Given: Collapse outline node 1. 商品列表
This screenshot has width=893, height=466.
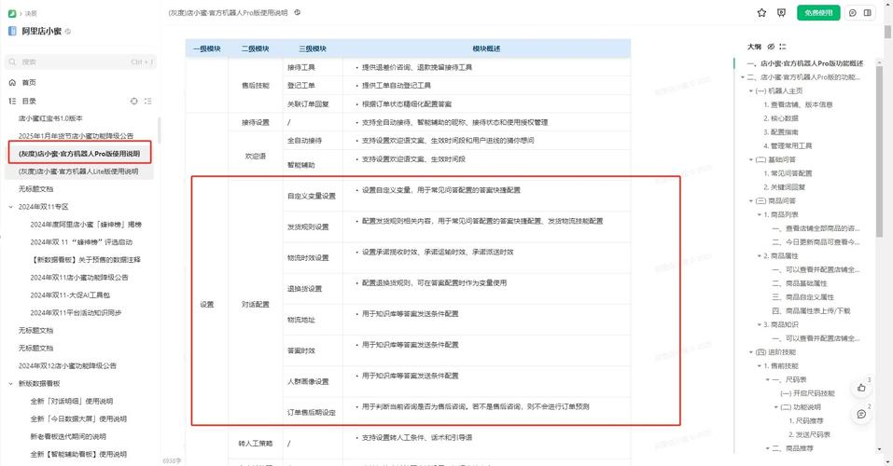Looking at the screenshot, I should pyautogui.click(x=760, y=214).
